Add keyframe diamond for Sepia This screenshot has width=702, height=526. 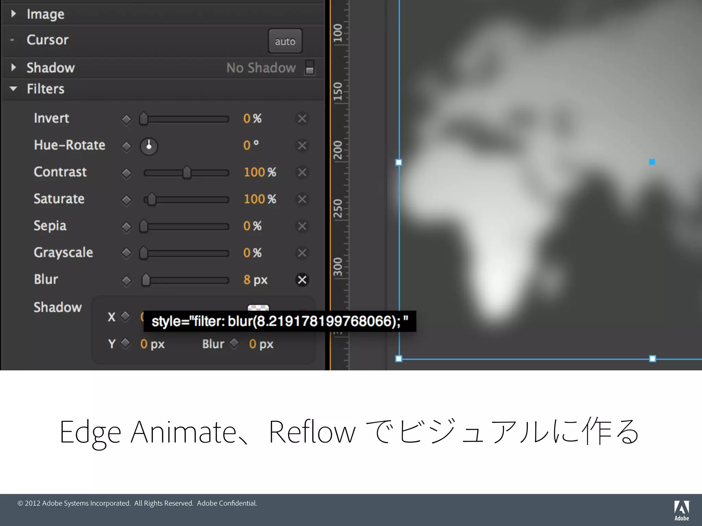tap(126, 227)
